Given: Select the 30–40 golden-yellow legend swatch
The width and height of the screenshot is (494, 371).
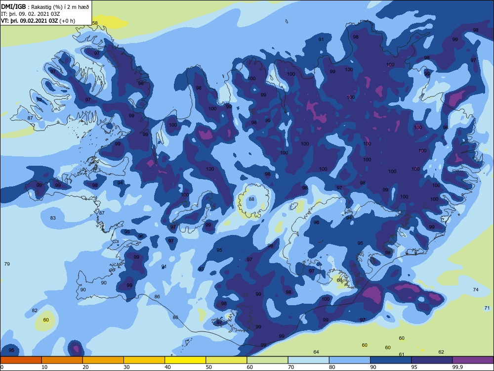Looking at the screenshot, I should 144,360.
